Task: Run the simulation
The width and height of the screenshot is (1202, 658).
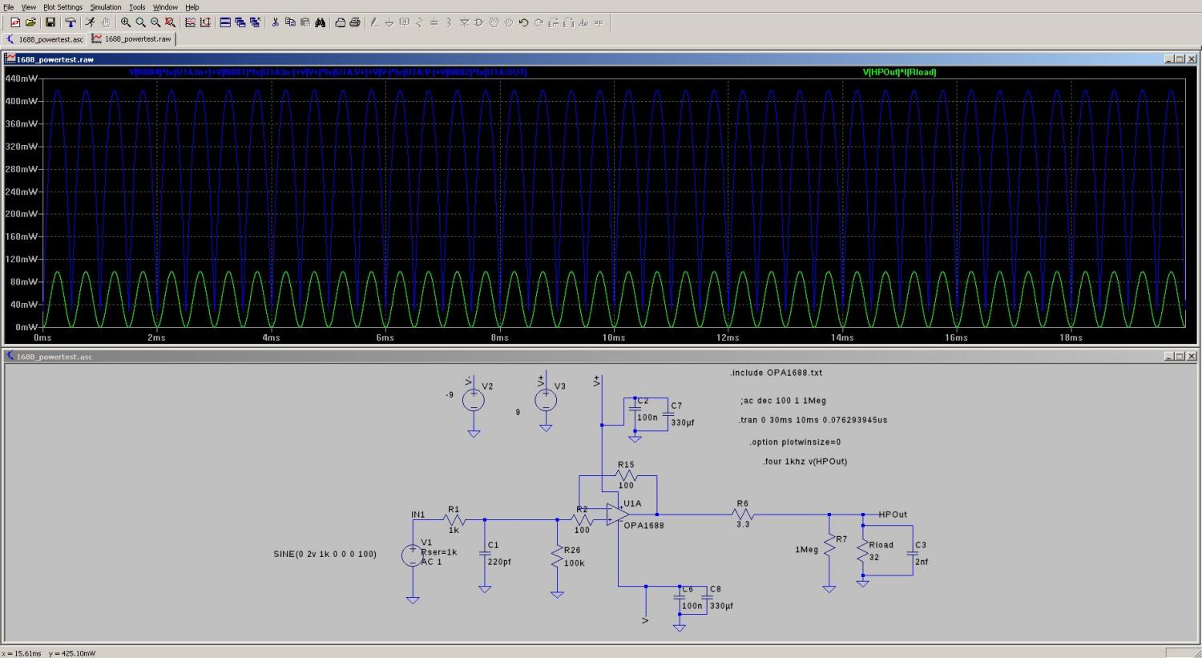Action: pyautogui.click(x=90, y=22)
